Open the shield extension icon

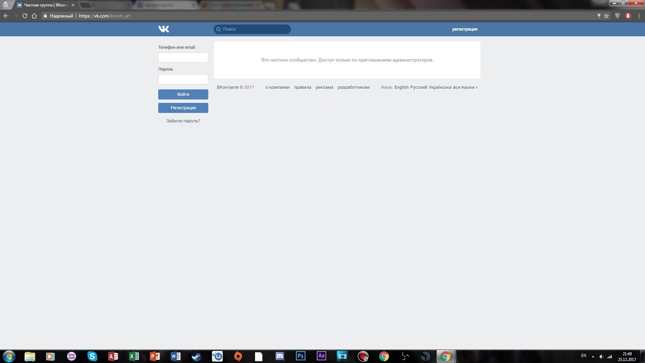pos(617,16)
